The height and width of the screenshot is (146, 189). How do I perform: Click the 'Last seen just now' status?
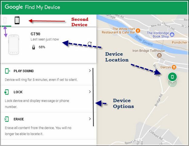(x=45, y=39)
